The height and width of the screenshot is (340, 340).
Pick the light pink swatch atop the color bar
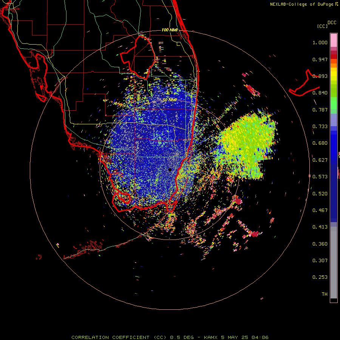(x=334, y=40)
